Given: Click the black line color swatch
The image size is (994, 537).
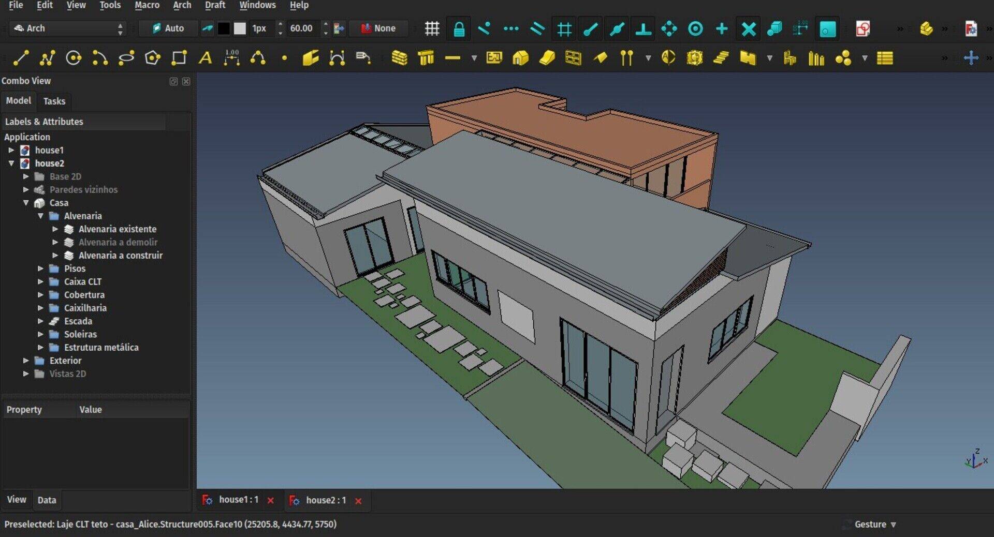Looking at the screenshot, I should pyautogui.click(x=223, y=28).
